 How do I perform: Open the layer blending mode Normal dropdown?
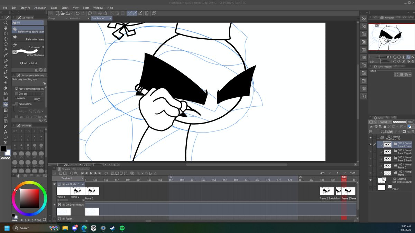click(385, 122)
